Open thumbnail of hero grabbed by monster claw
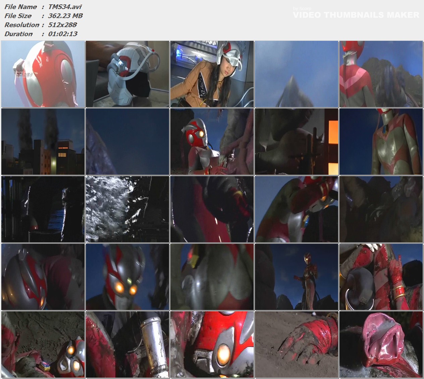The width and height of the screenshot is (424, 379). [212, 142]
